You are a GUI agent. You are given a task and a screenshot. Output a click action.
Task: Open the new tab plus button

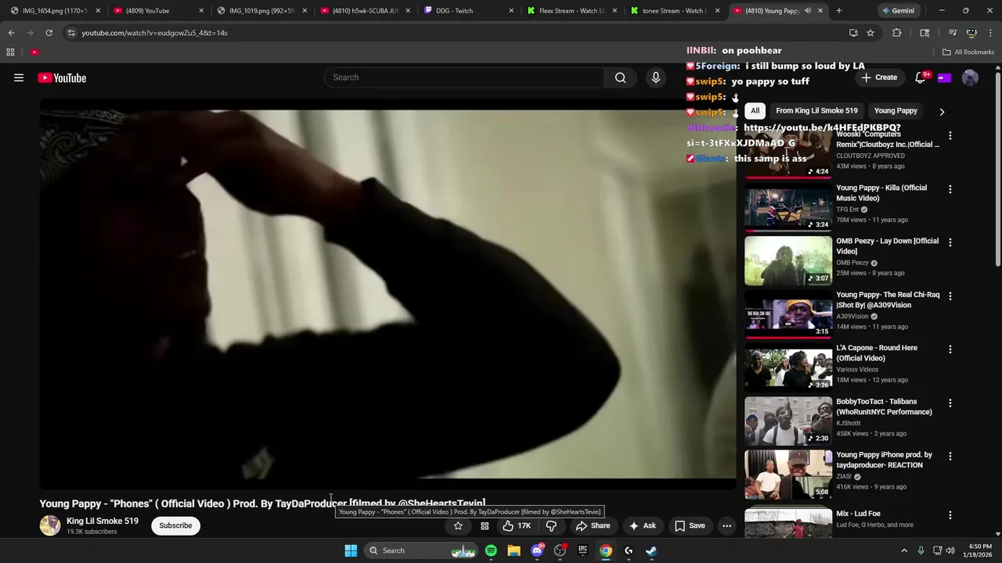[x=839, y=11]
